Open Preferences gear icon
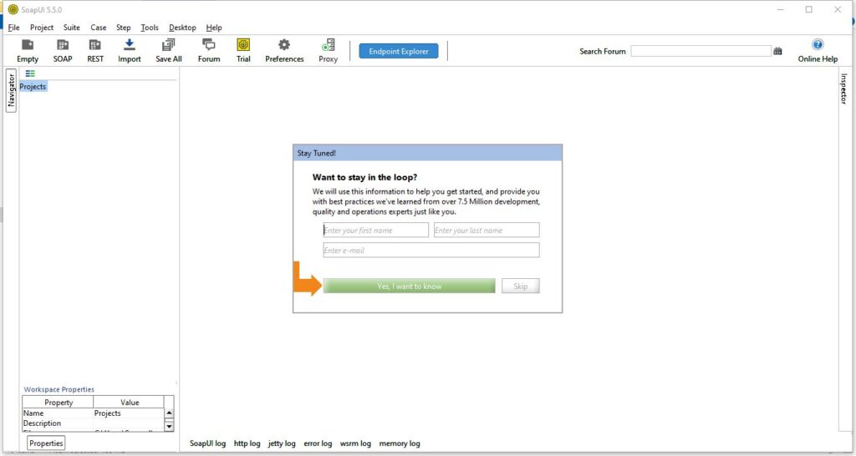The height and width of the screenshot is (456, 856). click(284, 51)
